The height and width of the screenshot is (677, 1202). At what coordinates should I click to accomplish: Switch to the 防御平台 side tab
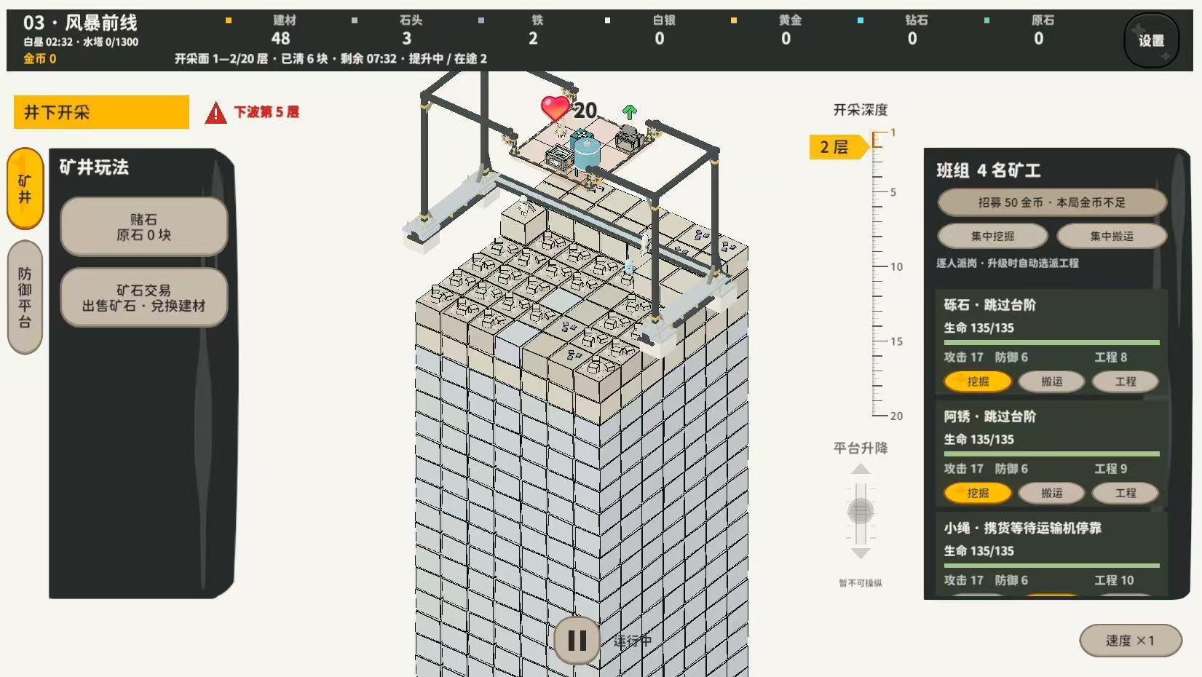coord(25,297)
